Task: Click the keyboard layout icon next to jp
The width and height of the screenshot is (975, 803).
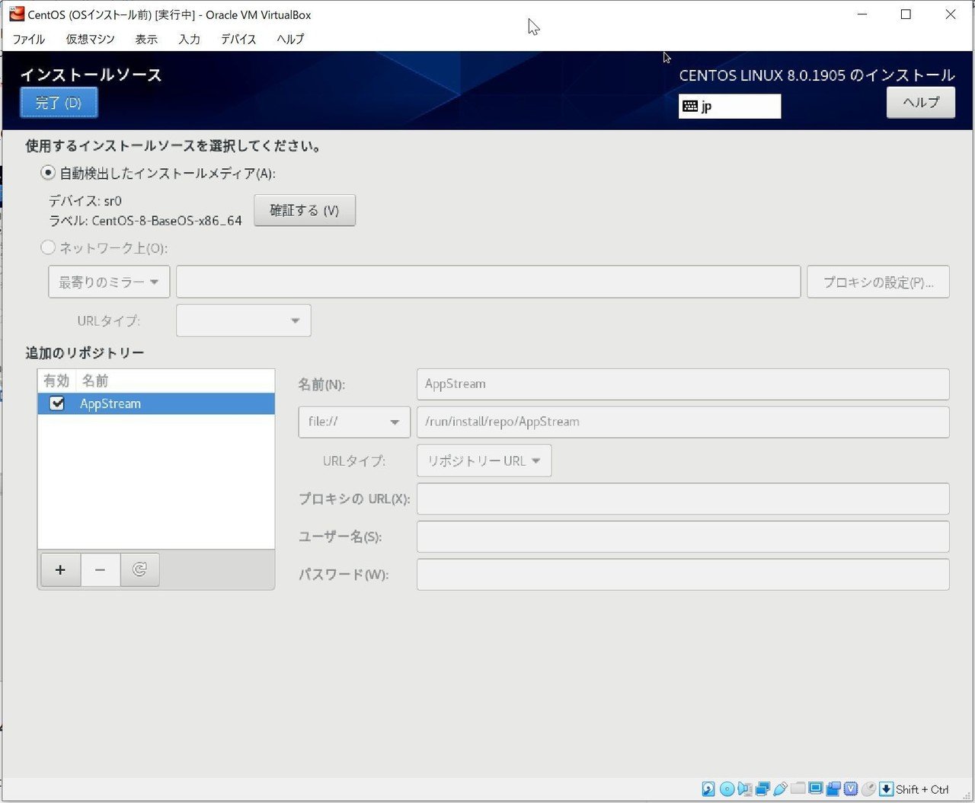Action: click(690, 106)
